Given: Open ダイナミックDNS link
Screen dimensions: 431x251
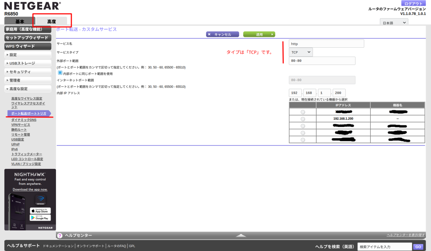Looking at the screenshot, I should 24,120.
